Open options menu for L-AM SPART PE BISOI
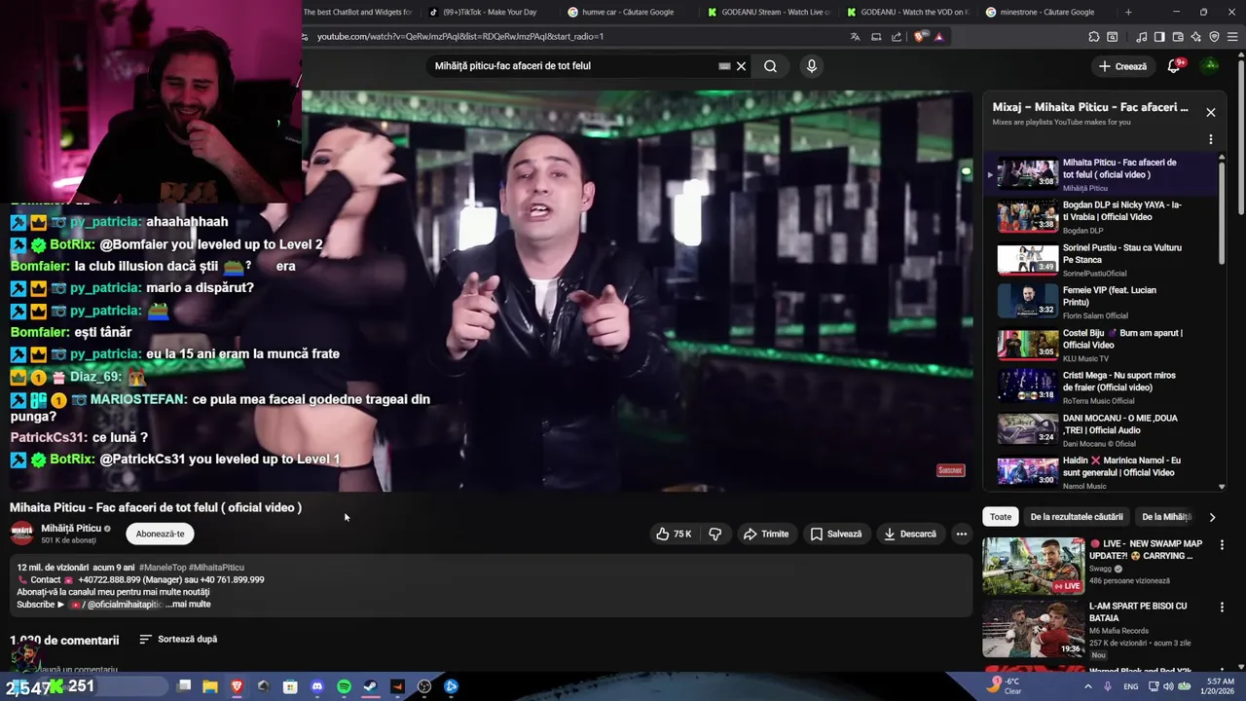The height and width of the screenshot is (701, 1246). pyautogui.click(x=1222, y=608)
